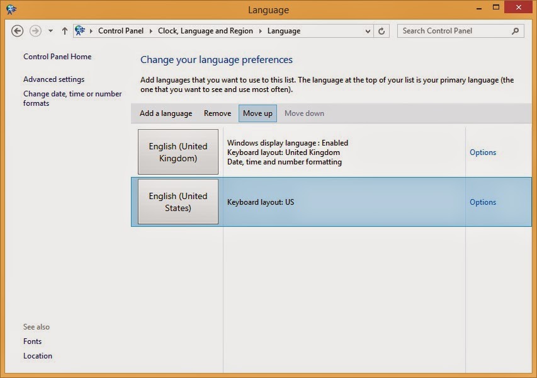The height and width of the screenshot is (378, 537).
Task: Click the Forward arrow navigation button
Action: [x=35, y=31]
